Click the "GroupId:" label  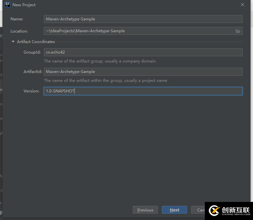(x=32, y=52)
